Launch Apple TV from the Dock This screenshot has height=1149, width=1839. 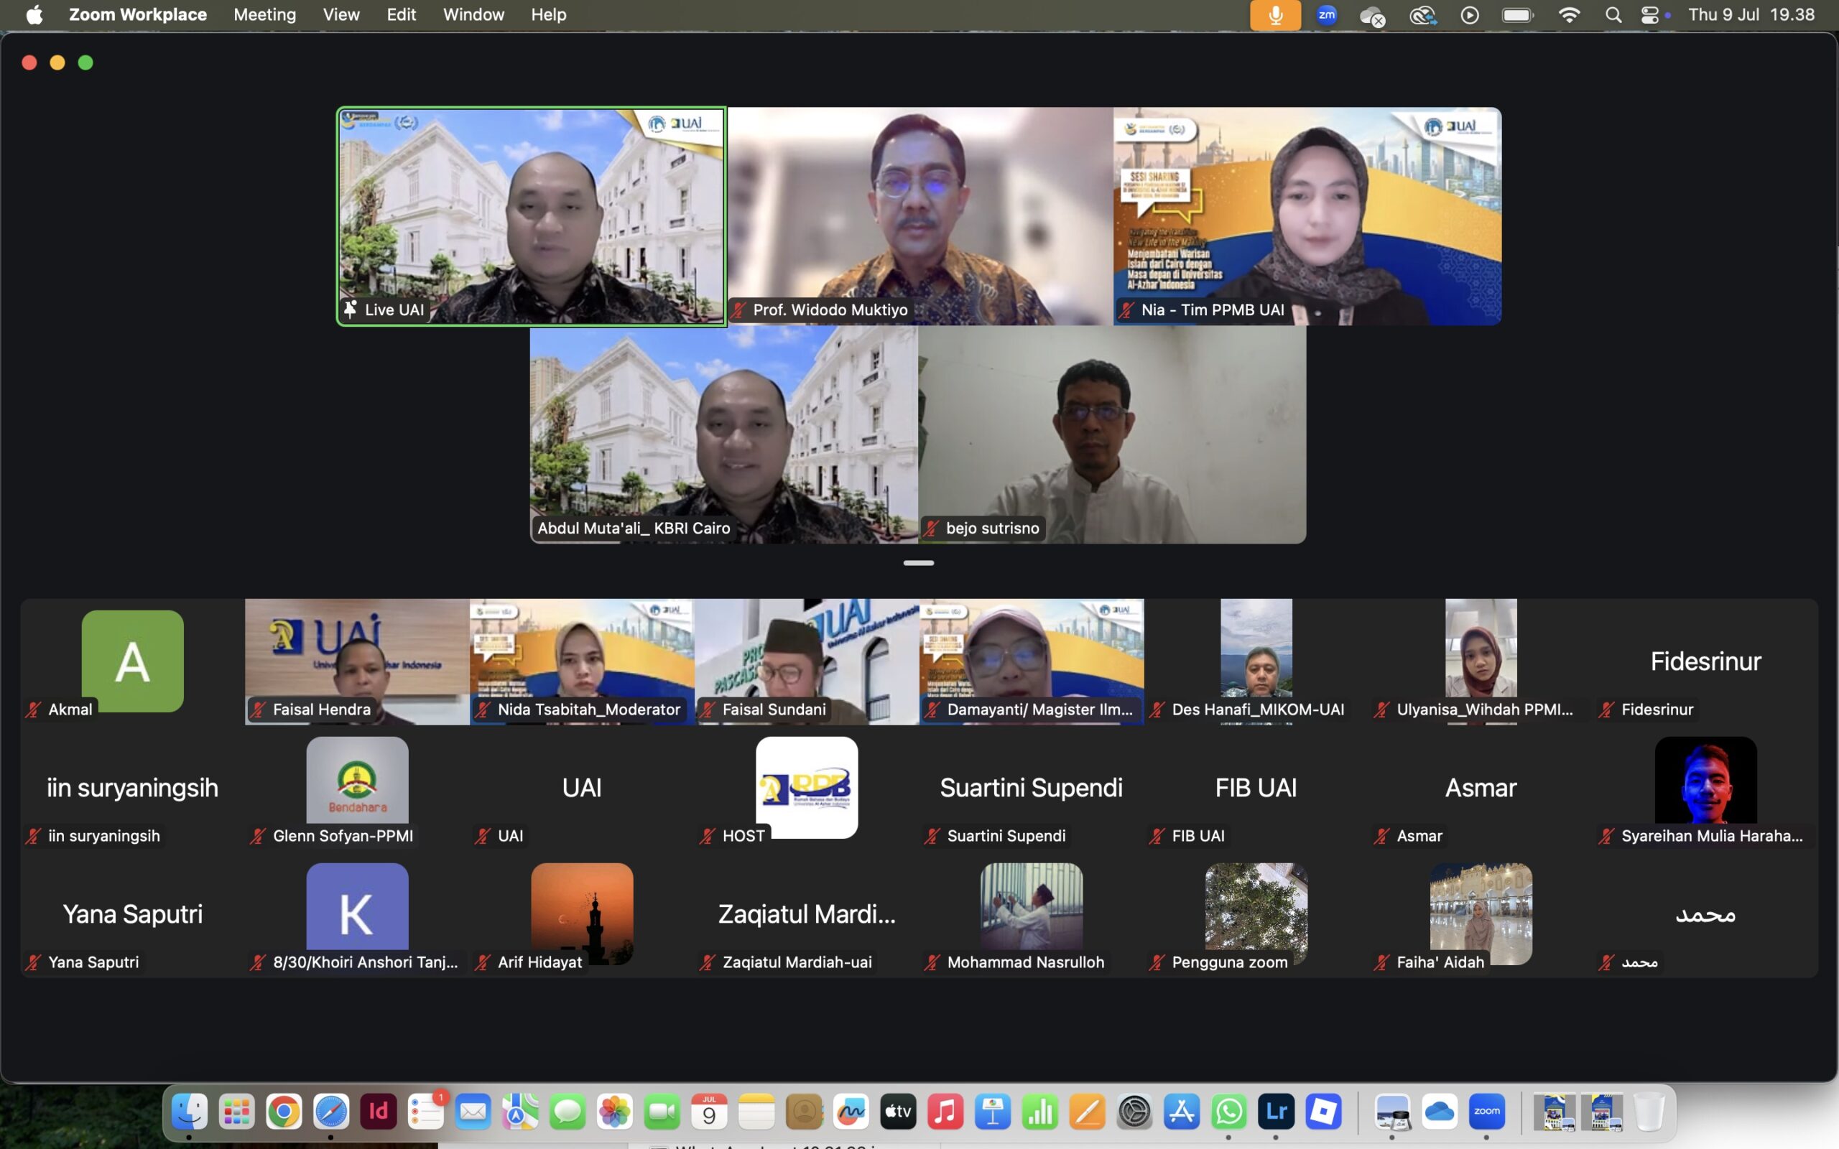(x=898, y=1112)
